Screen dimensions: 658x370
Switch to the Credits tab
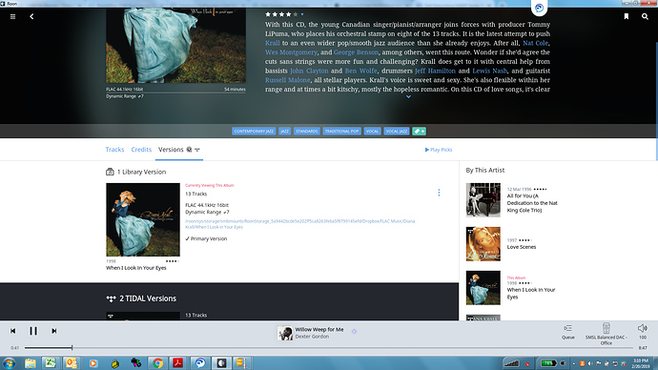tap(141, 150)
